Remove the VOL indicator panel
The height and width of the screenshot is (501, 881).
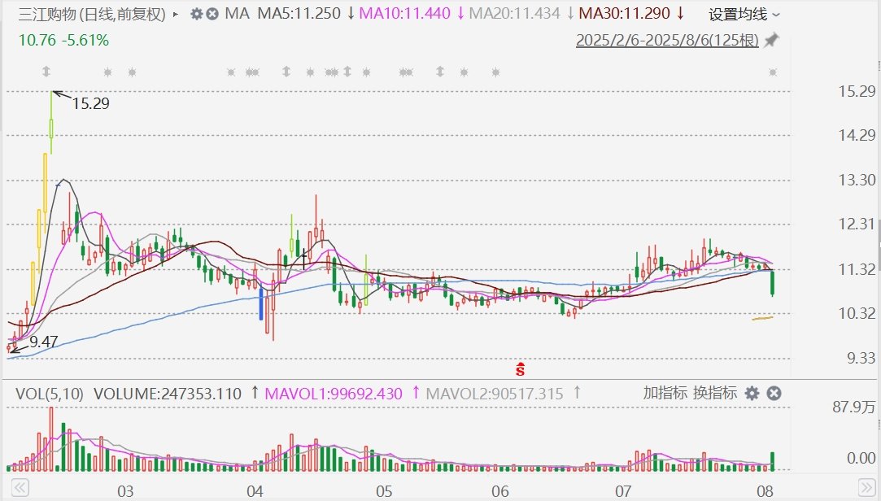774,394
